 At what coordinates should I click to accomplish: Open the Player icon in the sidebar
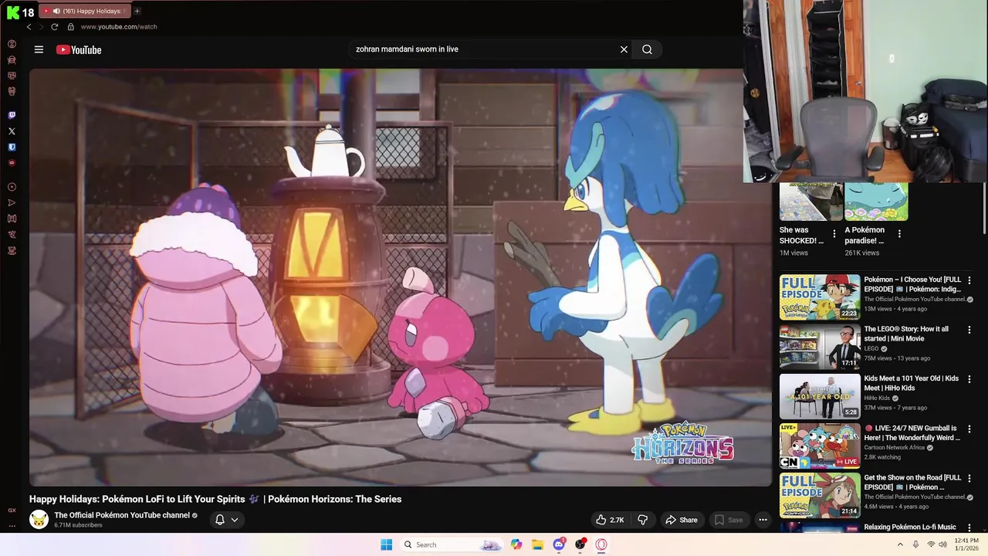[12, 187]
